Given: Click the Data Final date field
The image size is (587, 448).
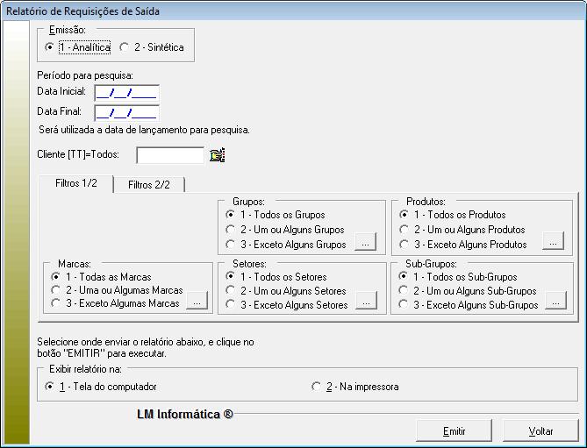Looking at the screenshot, I should pos(126,111).
